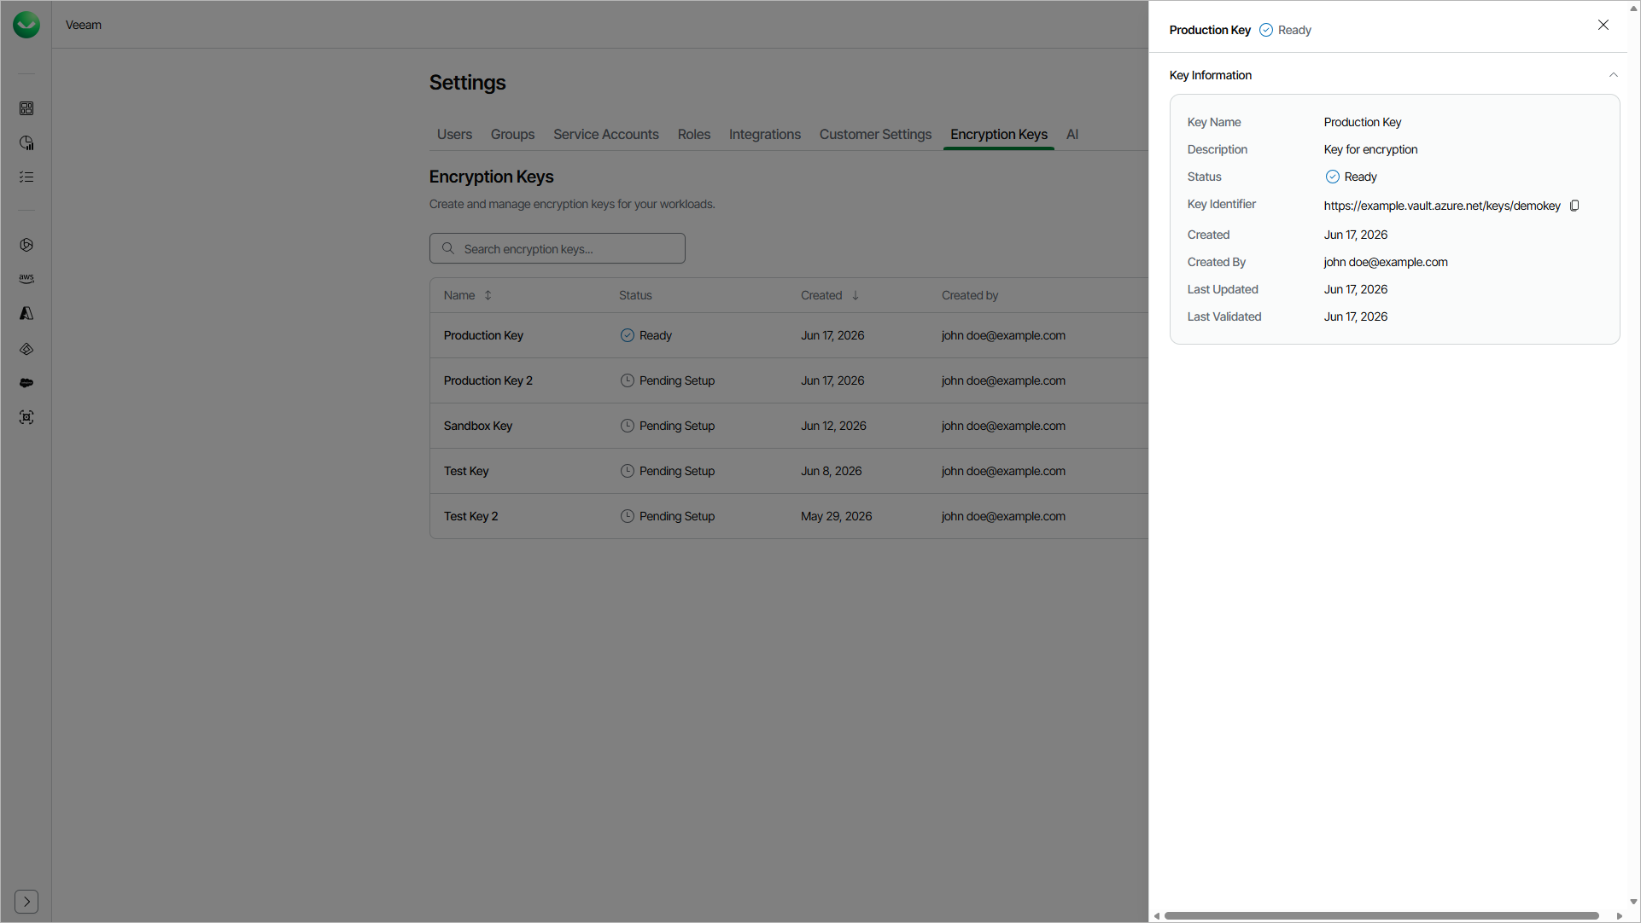Screen dimensions: 1641x923
Task: Switch to the Users tab
Action: (454, 134)
